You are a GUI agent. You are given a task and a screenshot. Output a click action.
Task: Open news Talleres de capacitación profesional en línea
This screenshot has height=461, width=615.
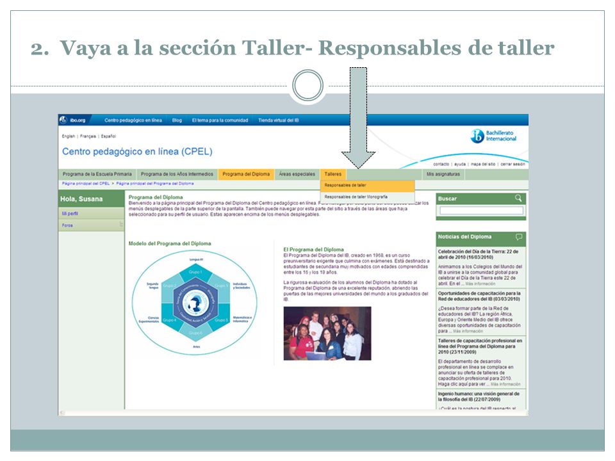(480, 346)
